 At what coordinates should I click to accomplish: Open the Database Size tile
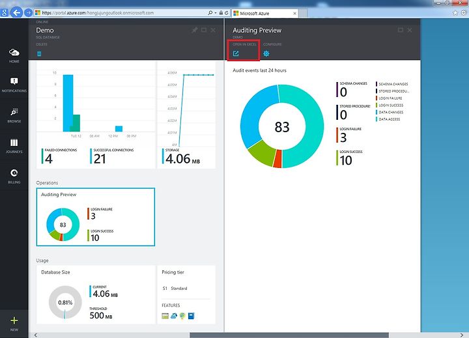click(x=96, y=294)
